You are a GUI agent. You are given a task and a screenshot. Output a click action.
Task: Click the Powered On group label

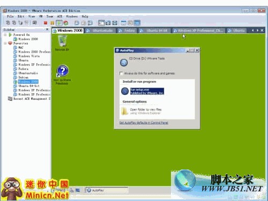(x=21, y=35)
